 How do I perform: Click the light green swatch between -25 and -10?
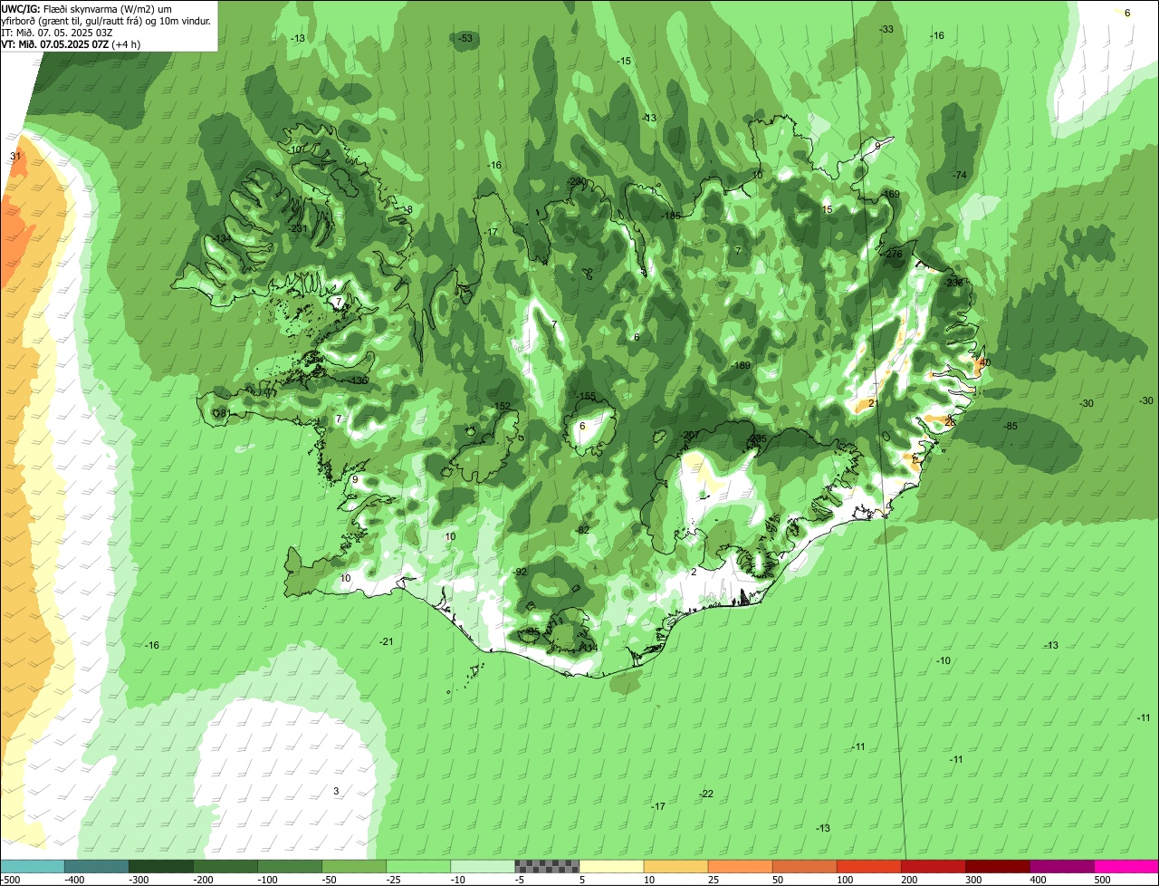418,867
